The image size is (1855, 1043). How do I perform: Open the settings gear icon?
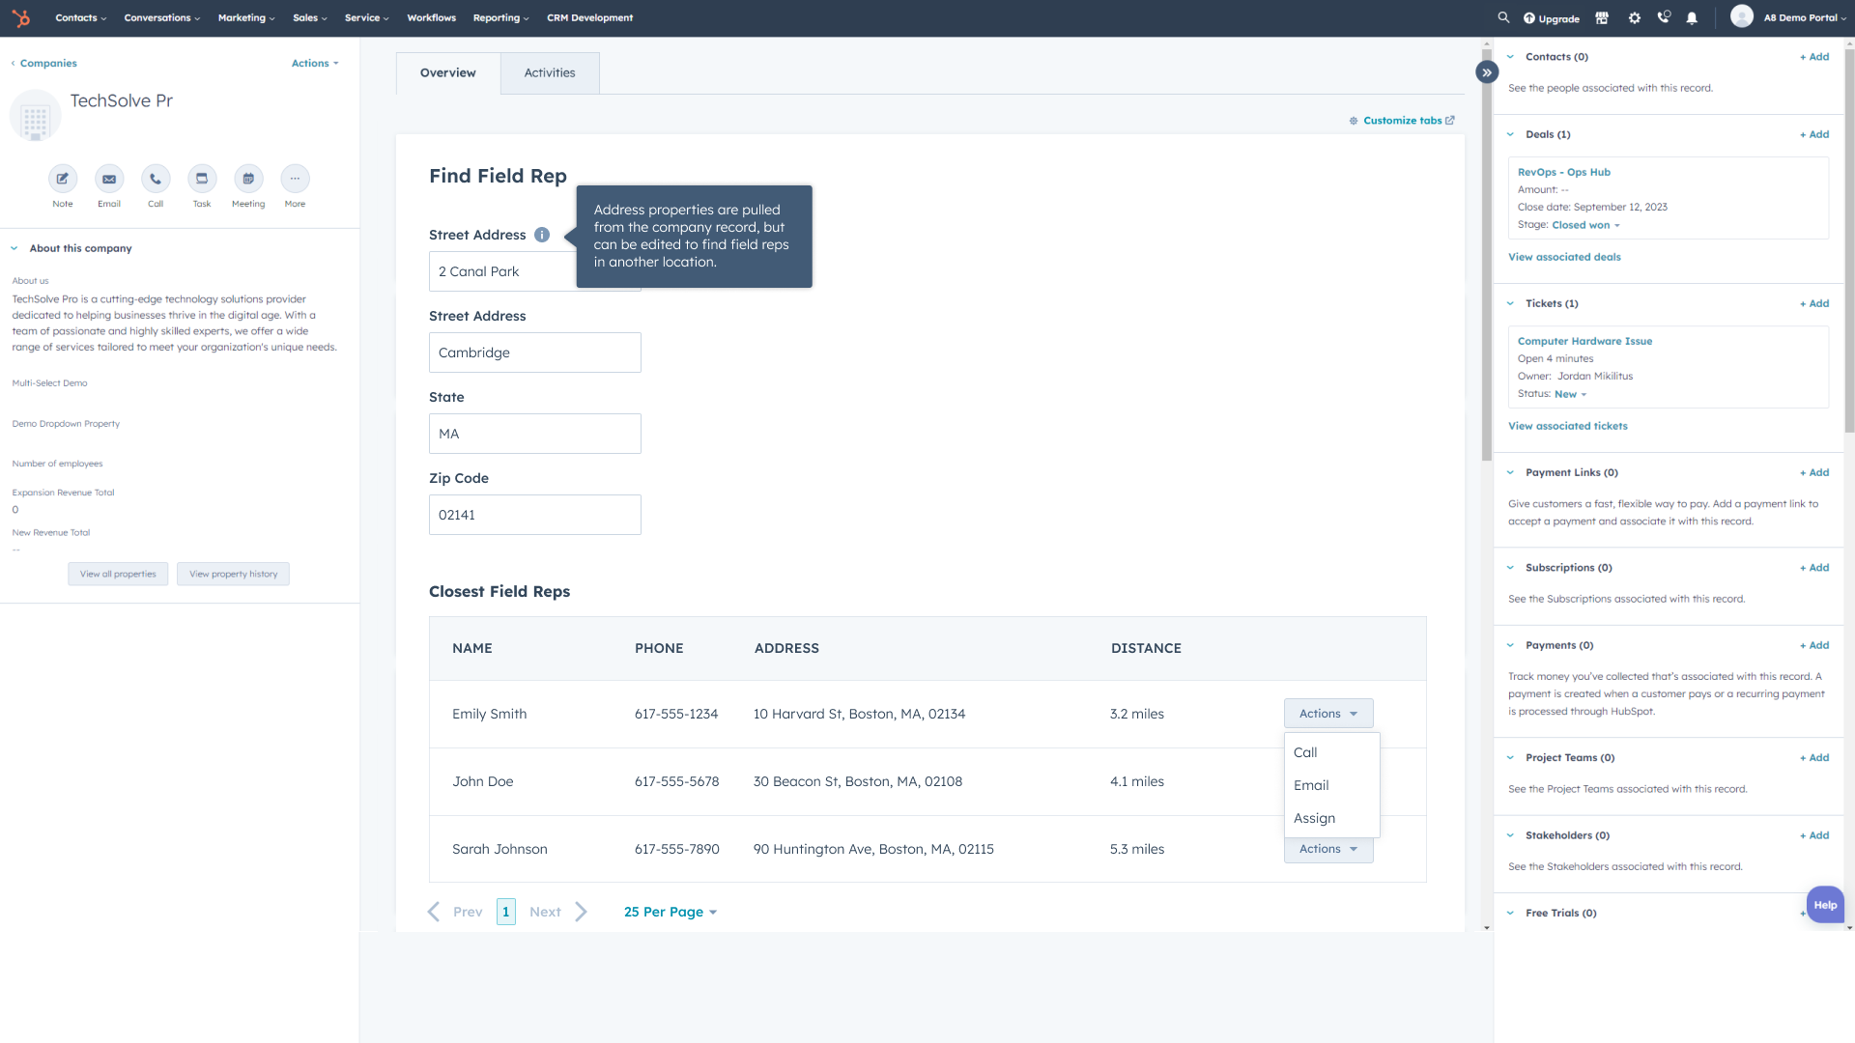pyautogui.click(x=1635, y=17)
